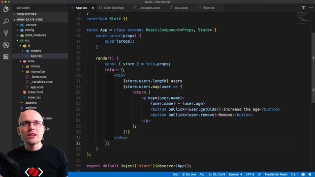Click Go Live in the status bar
This screenshot has height=177, width=315.
point(189,175)
